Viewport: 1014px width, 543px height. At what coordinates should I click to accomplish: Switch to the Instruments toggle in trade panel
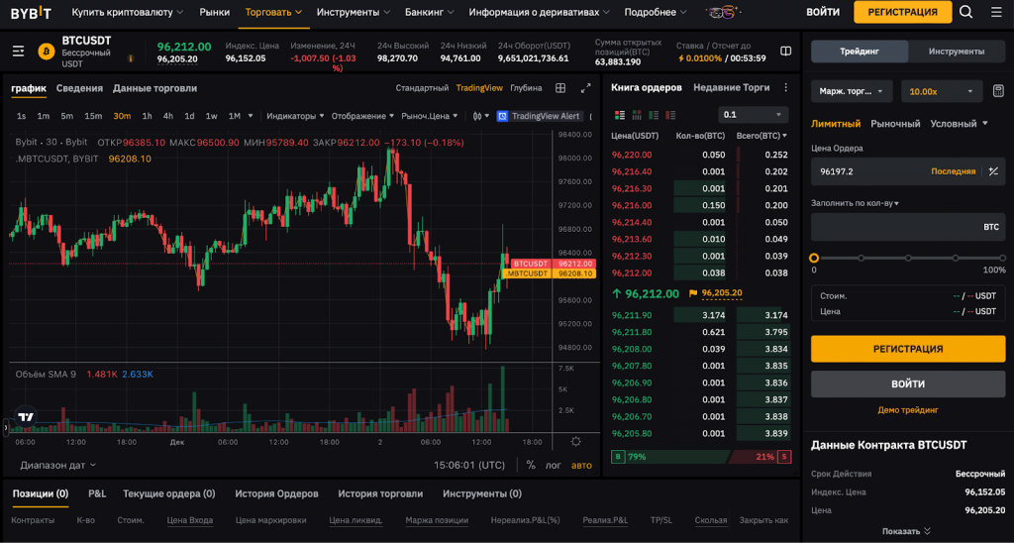[x=957, y=52]
